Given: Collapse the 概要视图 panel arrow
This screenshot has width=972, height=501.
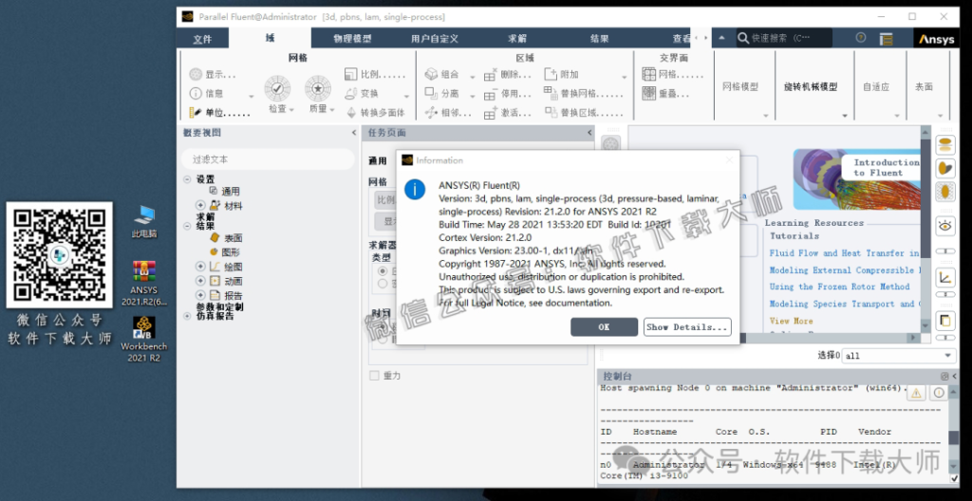Looking at the screenshot, I should [x=353, y=133].
